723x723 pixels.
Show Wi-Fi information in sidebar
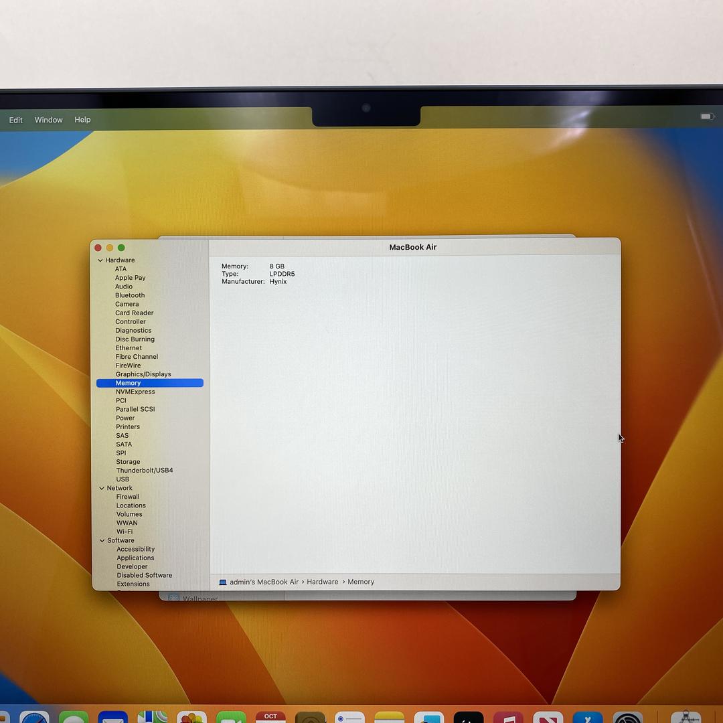coord(125,532)
